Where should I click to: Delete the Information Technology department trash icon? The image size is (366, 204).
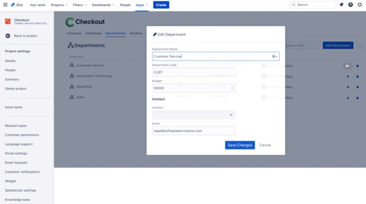pyautogui.click(x=357, y=76)
